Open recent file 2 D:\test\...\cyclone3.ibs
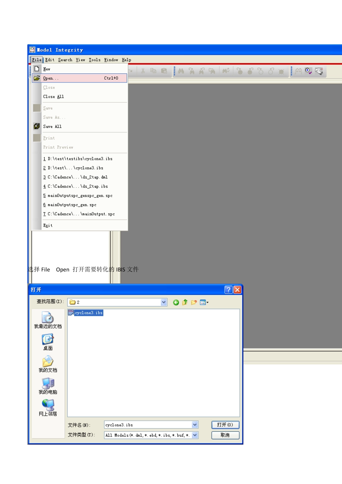Screen dimensions: 342x484 pos(80,168)
